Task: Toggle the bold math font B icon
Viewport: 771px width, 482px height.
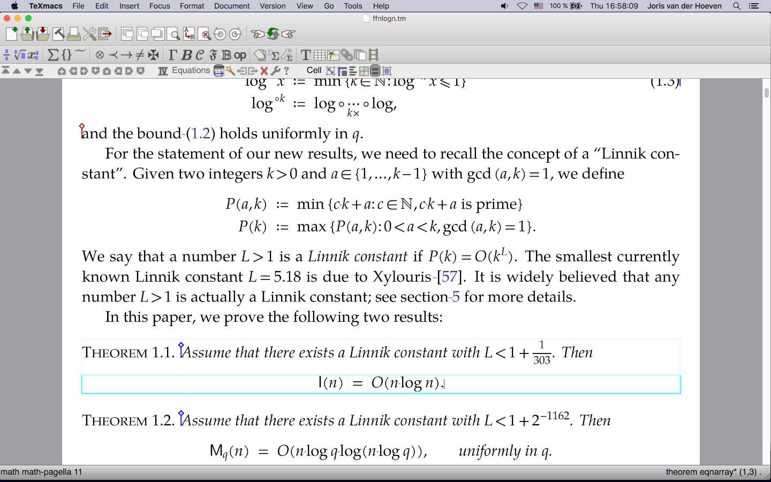Action: [186, 55]
